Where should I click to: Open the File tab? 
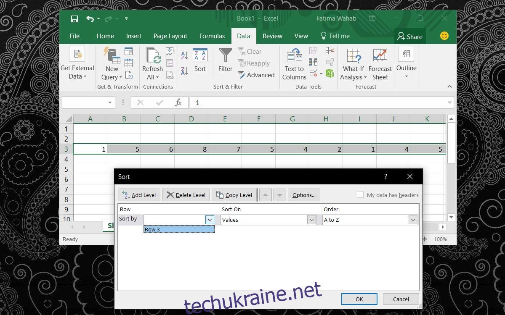pos(74,36)
